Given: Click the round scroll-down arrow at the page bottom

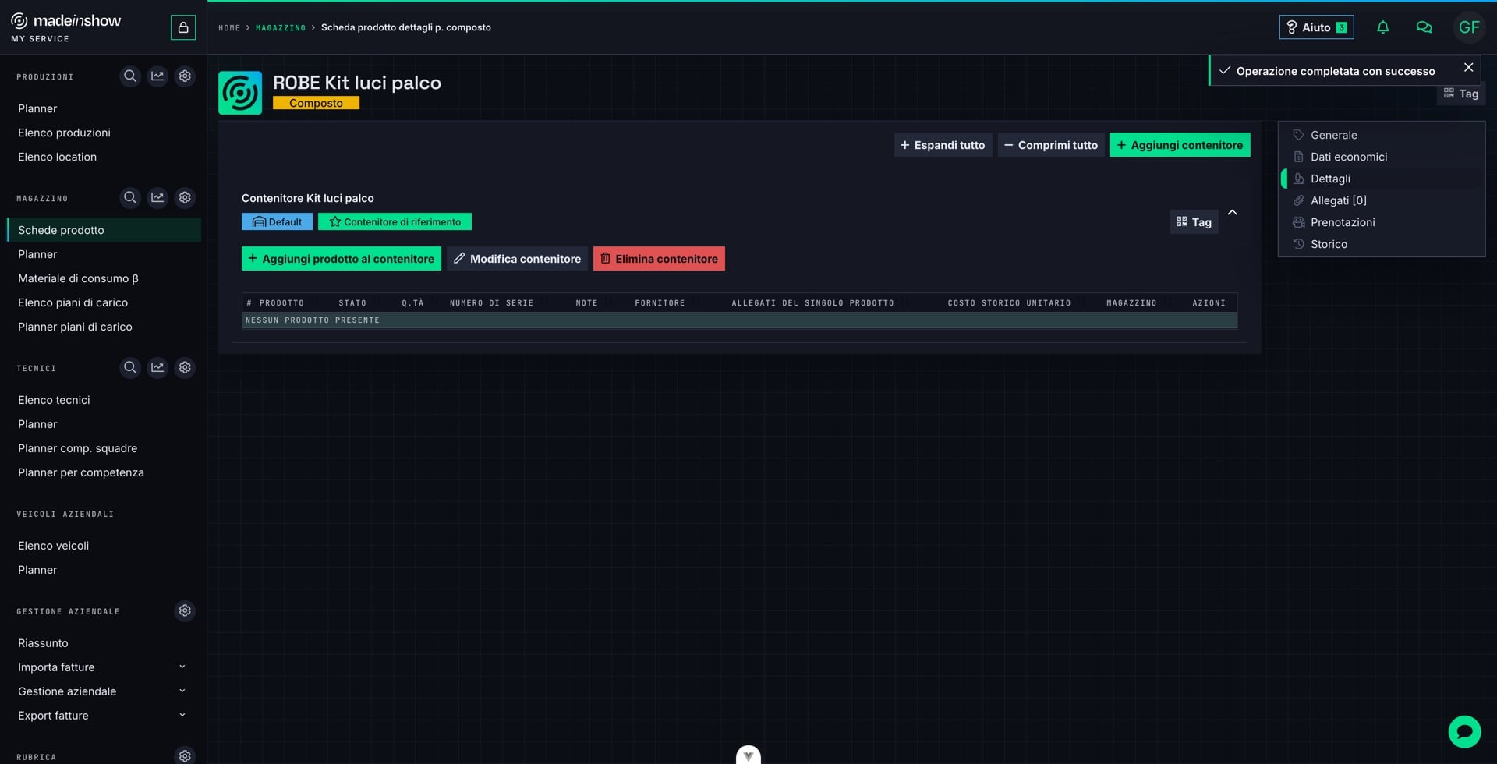Looking at the screenshot, I should pos(748,755).
